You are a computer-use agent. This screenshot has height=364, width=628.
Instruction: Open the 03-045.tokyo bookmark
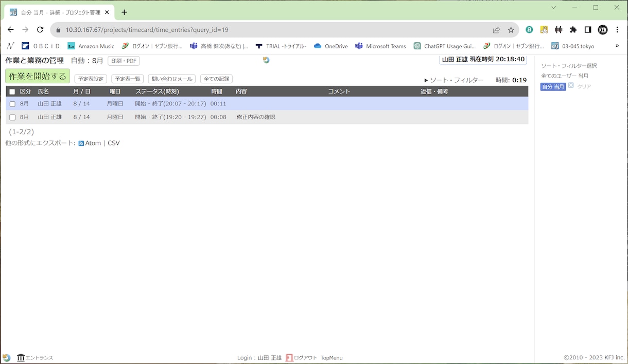click(x=573, y=46)
